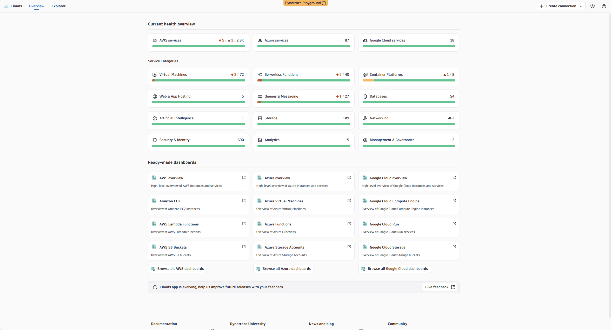The image size is (611, 330).
Task: Click the Clouds app logo icon
Action: coord(6,6)
